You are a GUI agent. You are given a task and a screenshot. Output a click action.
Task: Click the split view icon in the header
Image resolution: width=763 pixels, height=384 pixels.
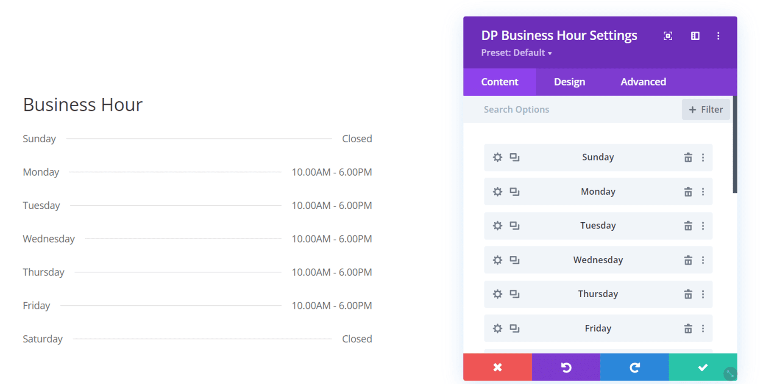695,36
